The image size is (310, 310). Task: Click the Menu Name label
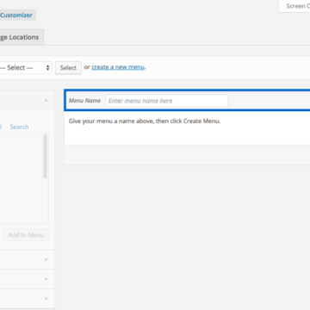[84, 101]
